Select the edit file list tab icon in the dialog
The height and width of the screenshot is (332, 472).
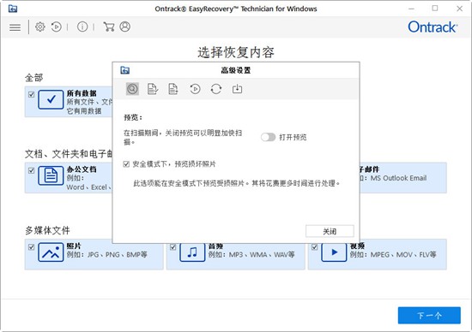coord(153,89)
